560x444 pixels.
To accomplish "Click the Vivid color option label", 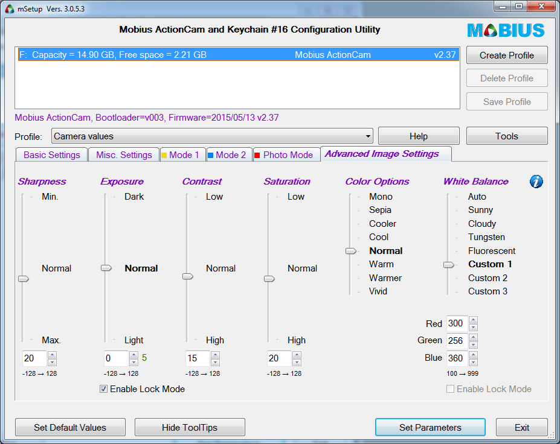I will [x=378, y=291].
